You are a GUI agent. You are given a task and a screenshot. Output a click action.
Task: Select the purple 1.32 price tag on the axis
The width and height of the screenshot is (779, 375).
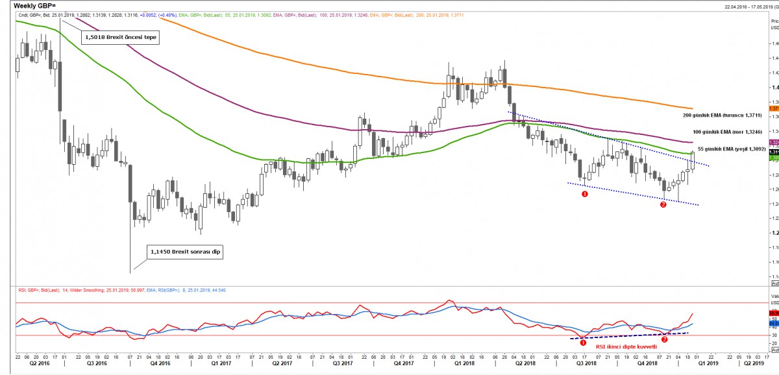(x=774, y=141)
